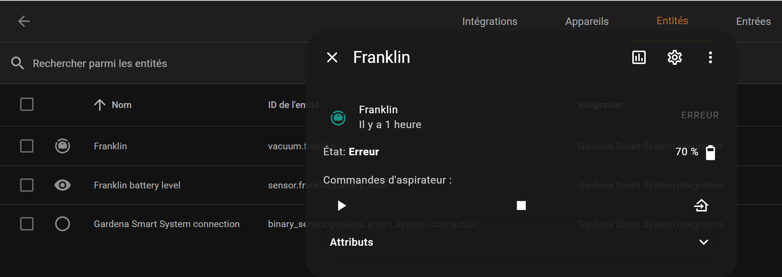Click the back arrow icon

(24, 21)
